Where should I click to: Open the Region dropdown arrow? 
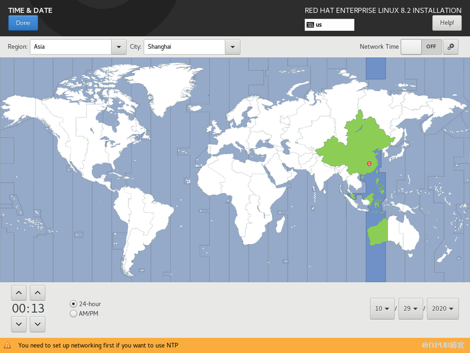click(x=119, y=47)
